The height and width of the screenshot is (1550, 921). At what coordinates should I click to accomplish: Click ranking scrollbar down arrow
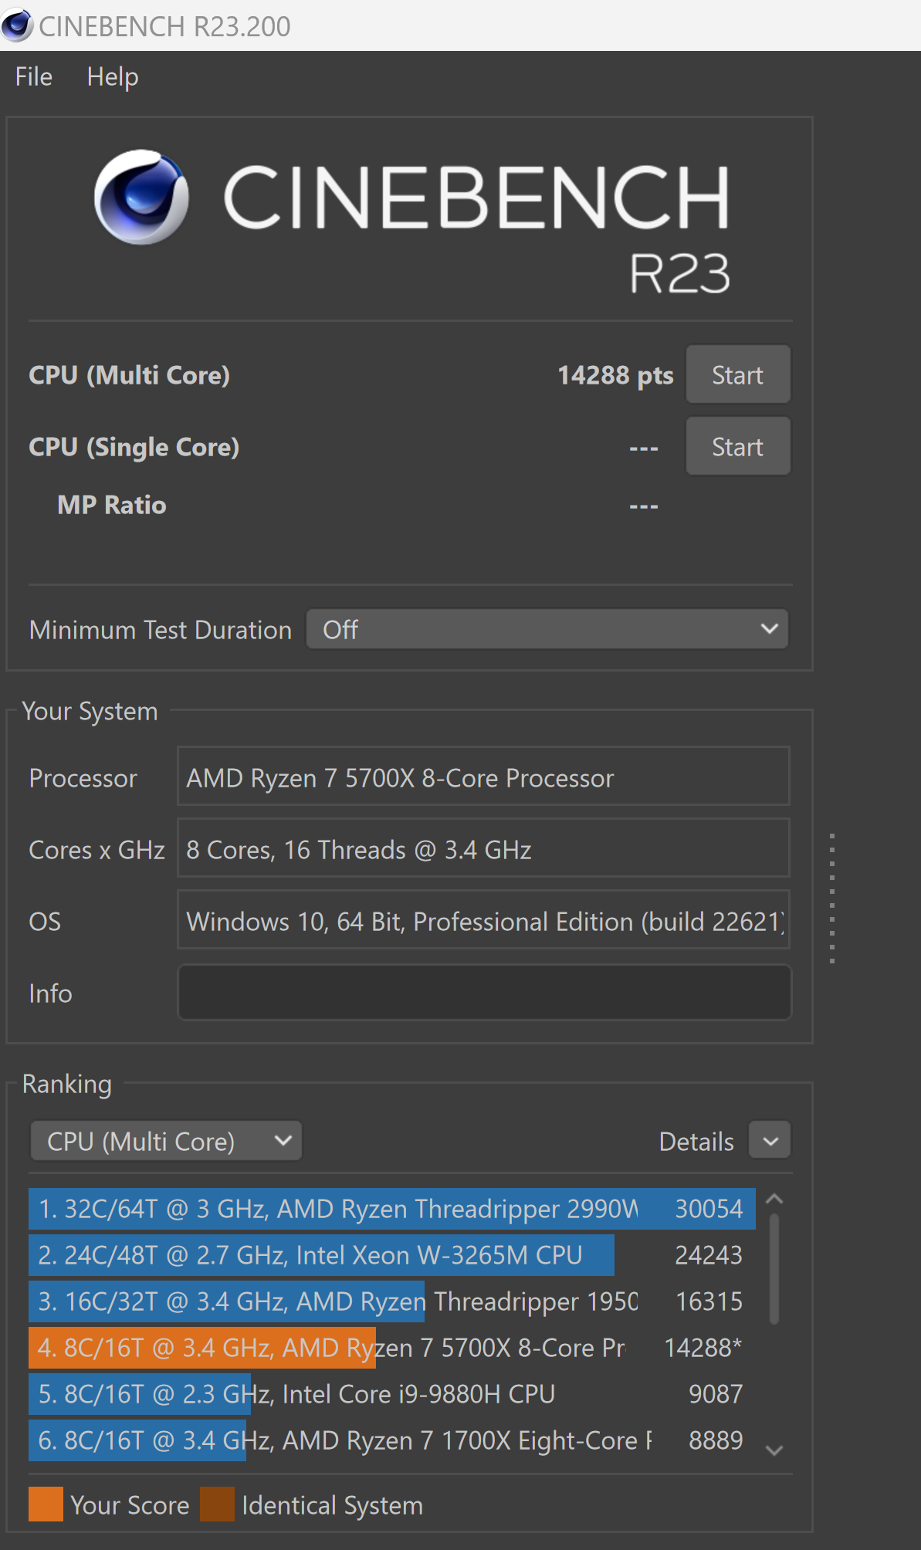coord(774,1450)
